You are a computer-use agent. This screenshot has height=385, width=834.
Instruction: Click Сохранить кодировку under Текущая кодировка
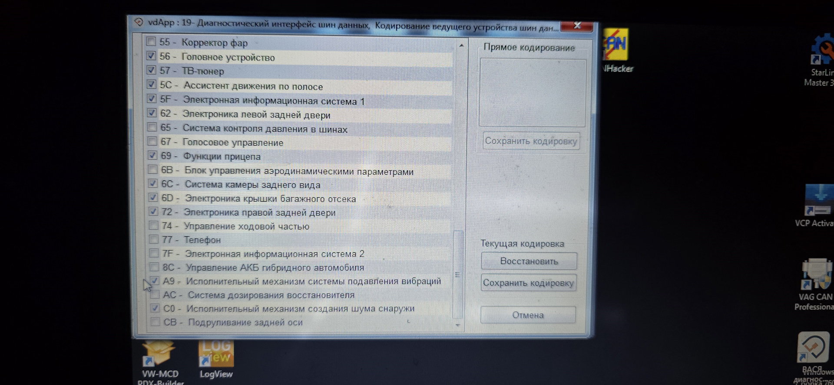[x=529, y=283]
